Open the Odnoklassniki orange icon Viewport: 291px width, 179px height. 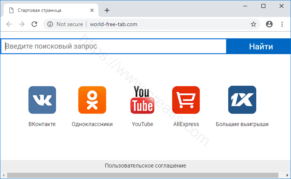click(92, 100)
